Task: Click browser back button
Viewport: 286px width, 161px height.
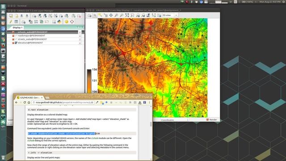Action: pos(17,102)
